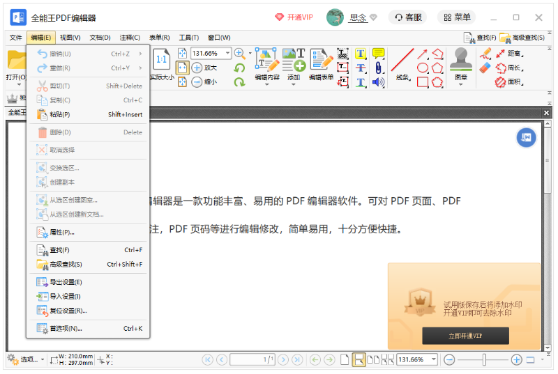Click the Add image/text icon
558x374 pixels.
[x=294, y=60]
